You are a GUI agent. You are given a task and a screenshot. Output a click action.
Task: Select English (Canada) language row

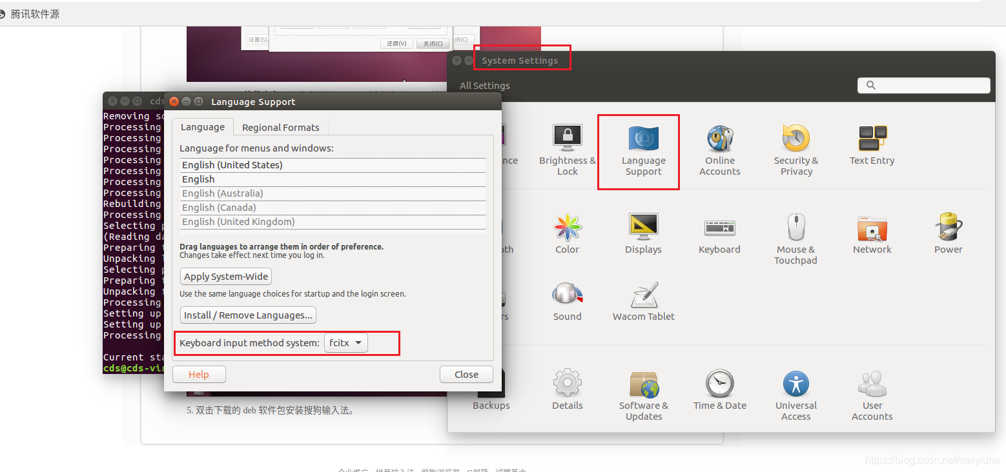tap(333, 208)
